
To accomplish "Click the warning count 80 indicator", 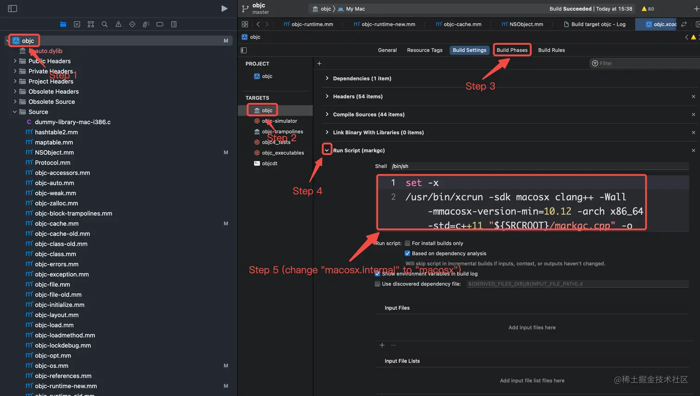I will click(x=648, y=9).
